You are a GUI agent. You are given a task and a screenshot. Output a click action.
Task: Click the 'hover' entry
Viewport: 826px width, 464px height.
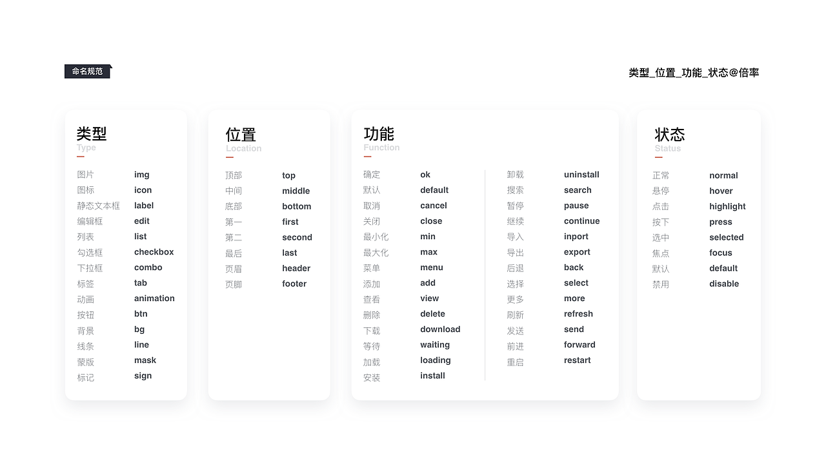click(x=721, y=191)
